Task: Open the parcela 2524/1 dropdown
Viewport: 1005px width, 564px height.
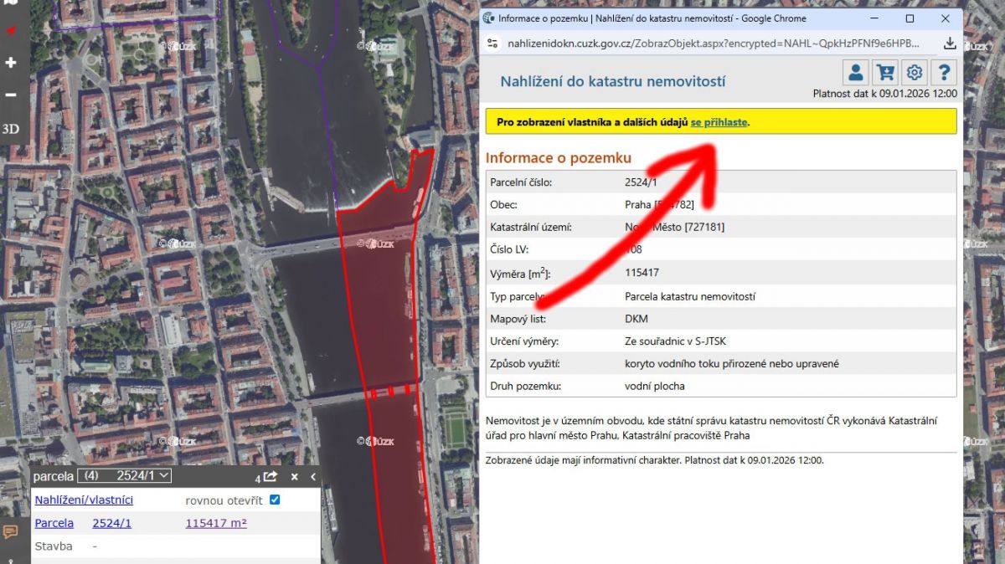Action: click(x=124, y=475)
